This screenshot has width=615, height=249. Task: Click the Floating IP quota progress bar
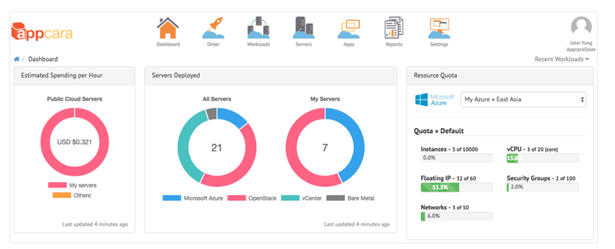[457, 187]
